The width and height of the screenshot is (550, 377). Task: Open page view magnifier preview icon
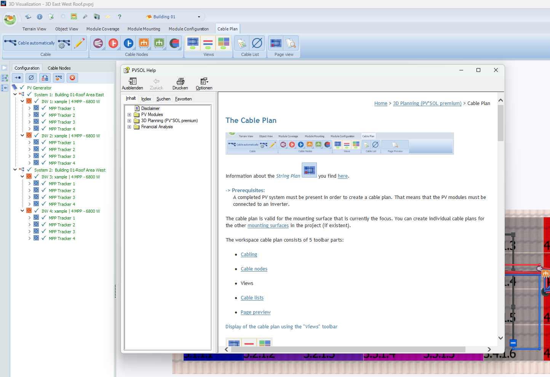coord(291,43)
